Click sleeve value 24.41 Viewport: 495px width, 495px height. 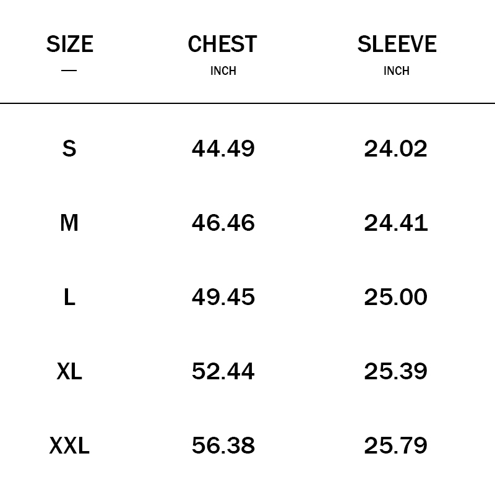(x=396, y=223)
